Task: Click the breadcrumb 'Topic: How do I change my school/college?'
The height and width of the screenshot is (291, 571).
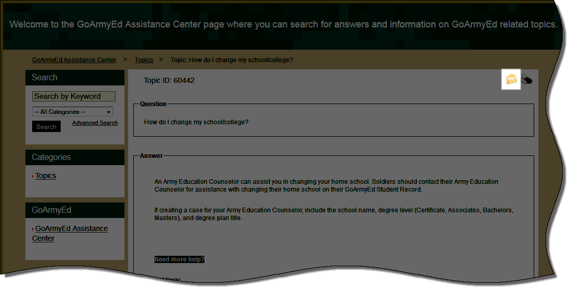Action: (232, 60)
